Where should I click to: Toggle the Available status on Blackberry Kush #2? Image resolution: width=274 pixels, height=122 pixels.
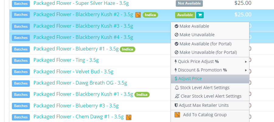tap(185, 15)
